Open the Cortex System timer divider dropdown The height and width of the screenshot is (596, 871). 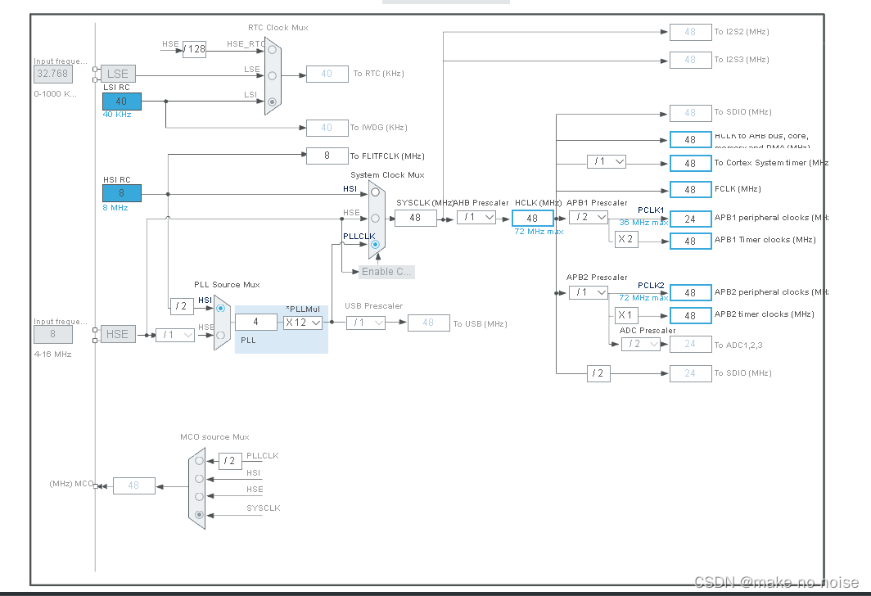[607, 161]
